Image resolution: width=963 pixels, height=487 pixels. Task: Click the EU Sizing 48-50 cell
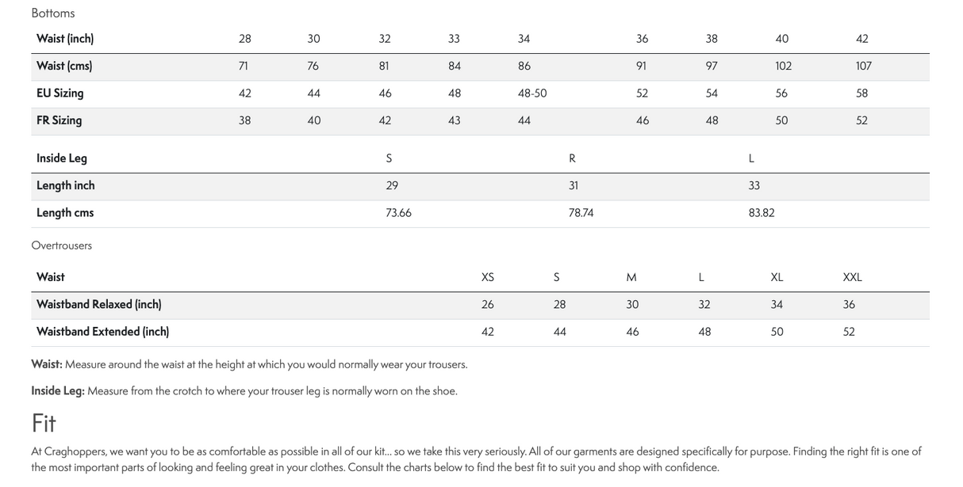coord(532,93)
